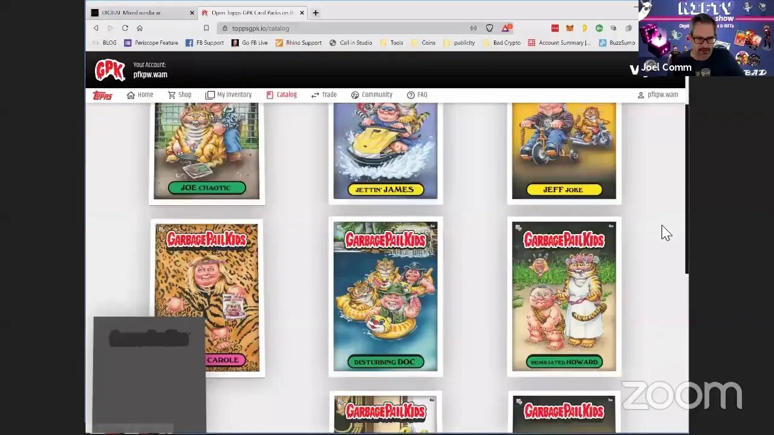Screen dimensions: 774x435
Task: Go to the browser home page
Action: pos(140,28)
